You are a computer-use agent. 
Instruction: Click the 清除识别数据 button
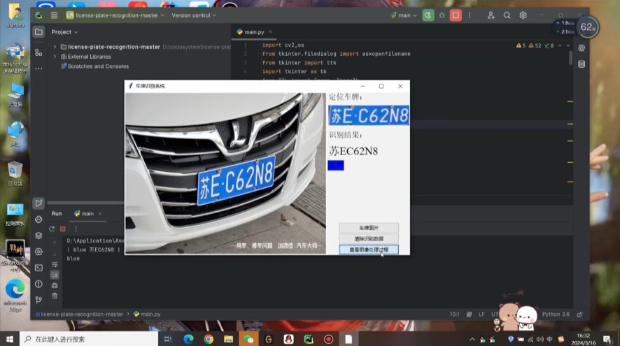(369, 239)
